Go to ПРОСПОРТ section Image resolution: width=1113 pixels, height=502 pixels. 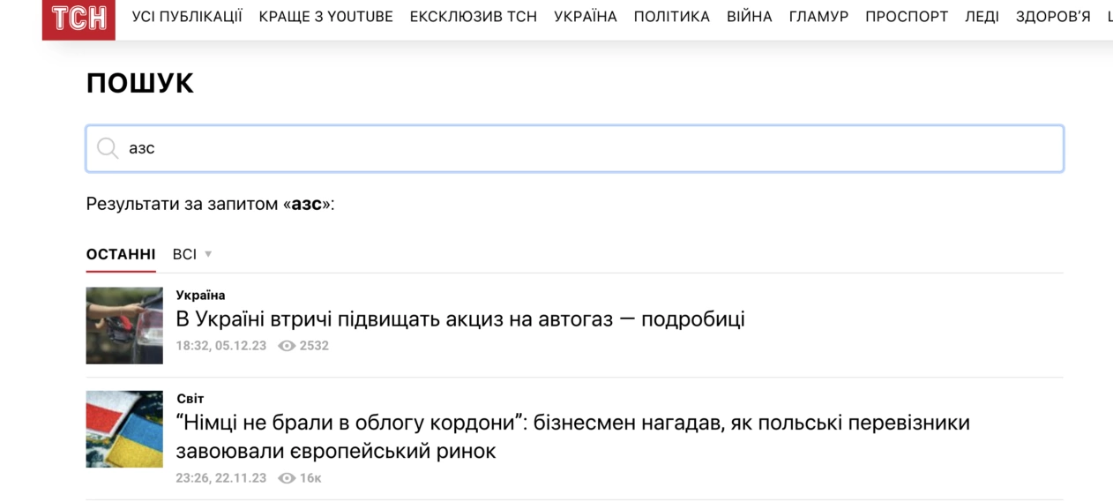tap(907, 17)
